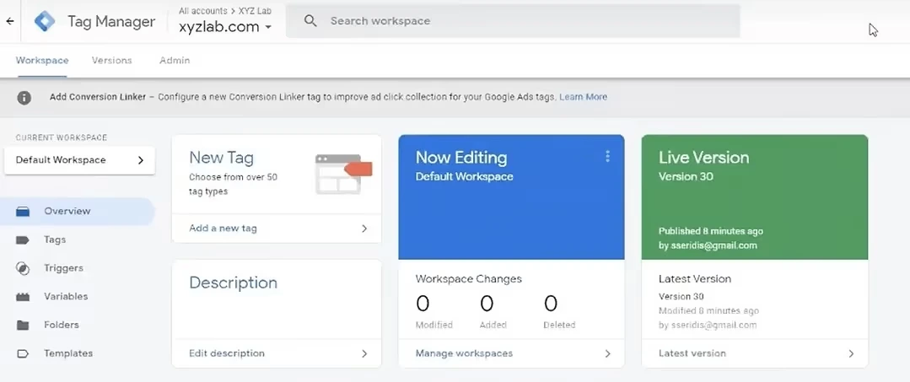Click the search magnifier icon
The height and width of the screenshot is (382, 910).
pyautogui.click(x=310, y=21)
